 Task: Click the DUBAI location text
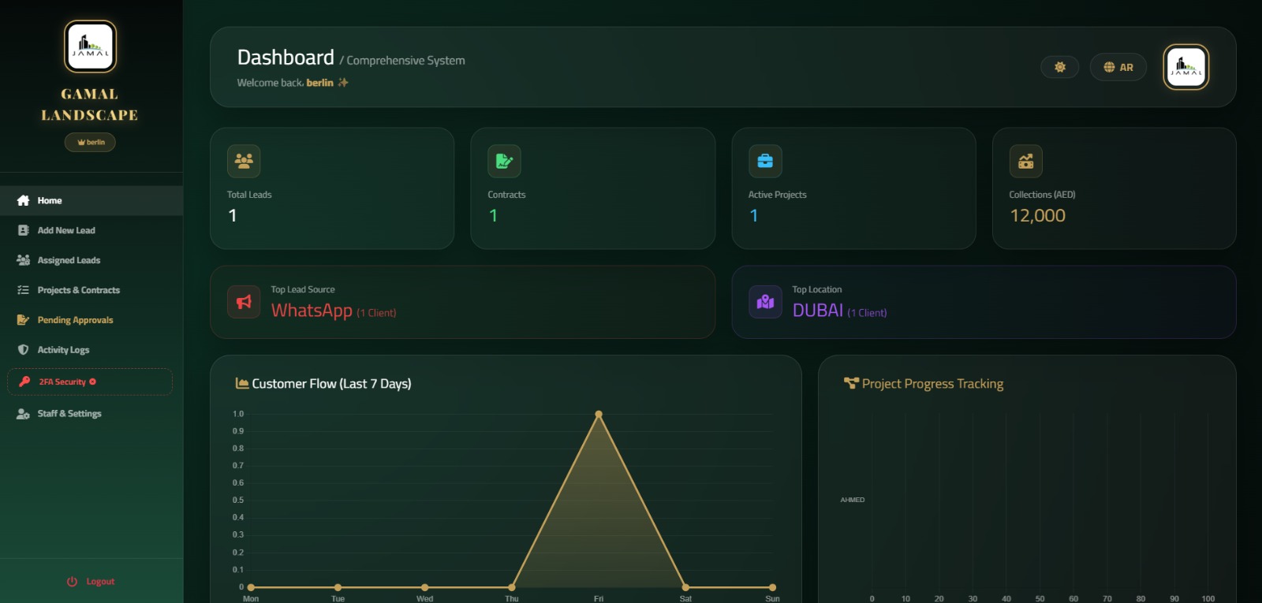818,311
